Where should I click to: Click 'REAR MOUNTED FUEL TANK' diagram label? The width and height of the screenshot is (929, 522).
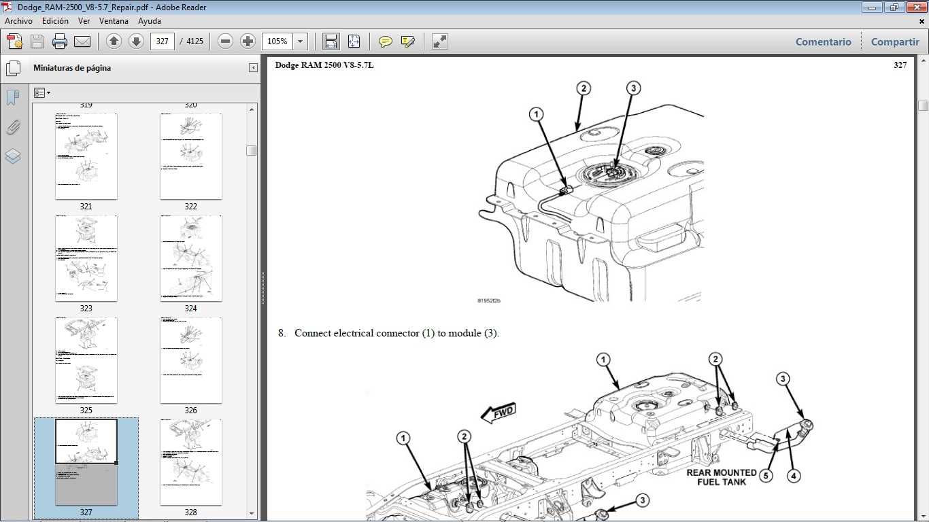[x=722, y=477]
